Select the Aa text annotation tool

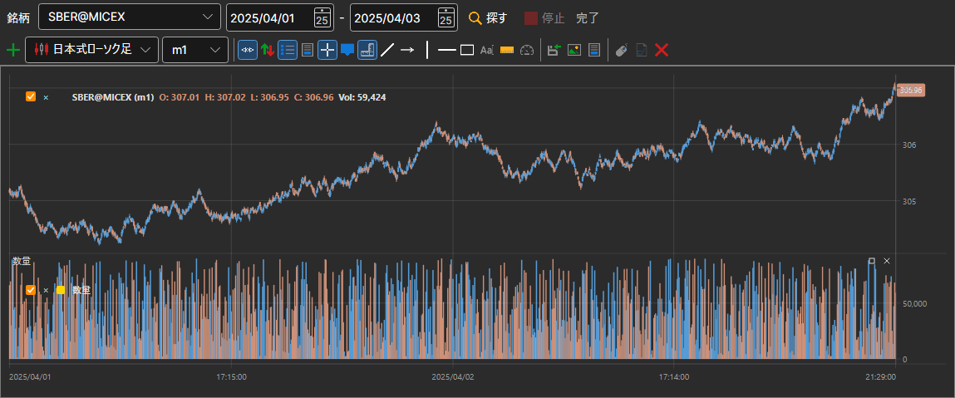(x=486, y=50)
